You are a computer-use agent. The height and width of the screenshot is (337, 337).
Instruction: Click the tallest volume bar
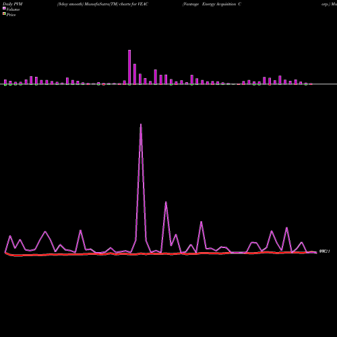(129, 67)
